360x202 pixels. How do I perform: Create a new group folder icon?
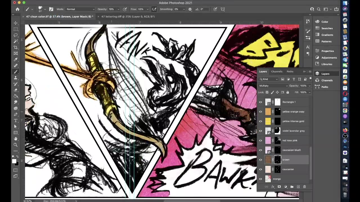(292, 187)
